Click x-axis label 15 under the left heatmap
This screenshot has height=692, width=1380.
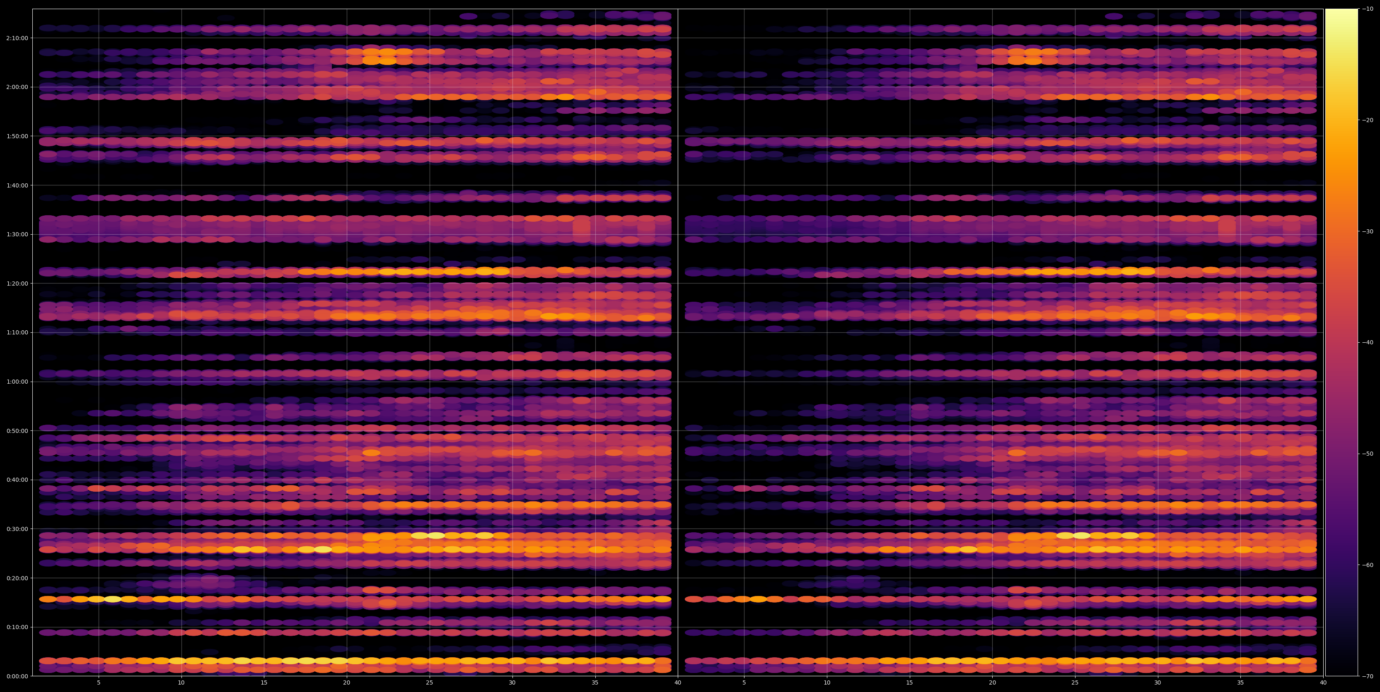(x=264, y=683)
